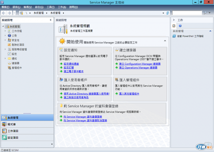This screenshot has width=214, height=152.
Task: Open the 建立與指派使用者角色 link
Action: pos(76,97)
